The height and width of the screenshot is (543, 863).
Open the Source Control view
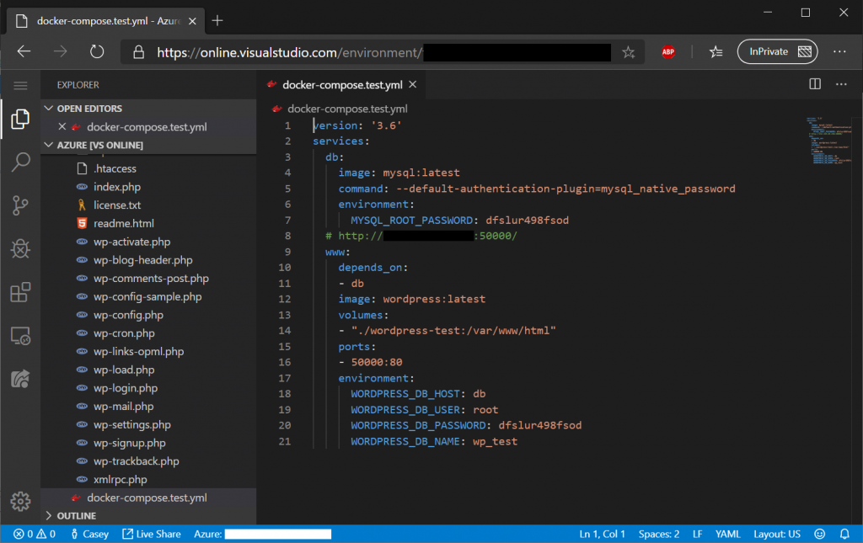pos(20,205)
